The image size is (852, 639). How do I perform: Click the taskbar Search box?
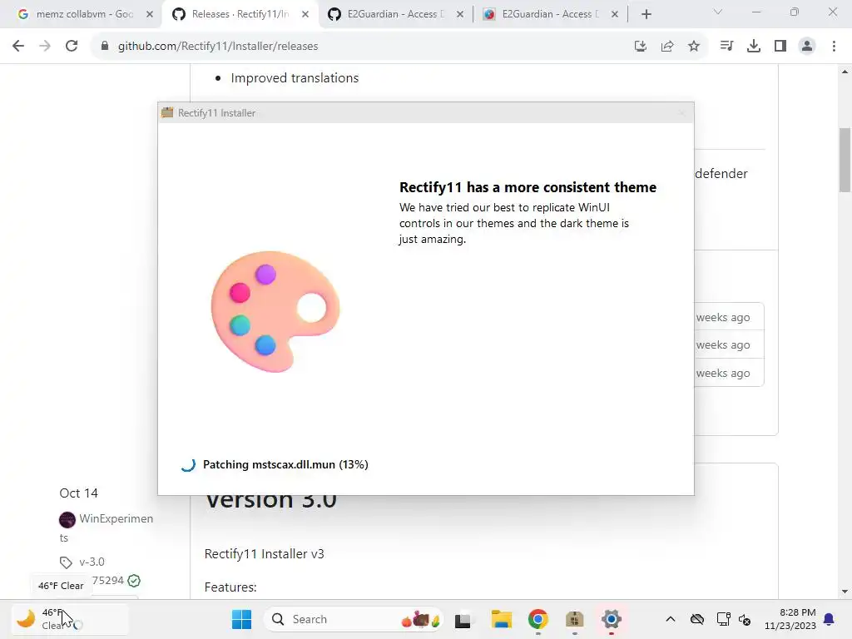point(353,619)
